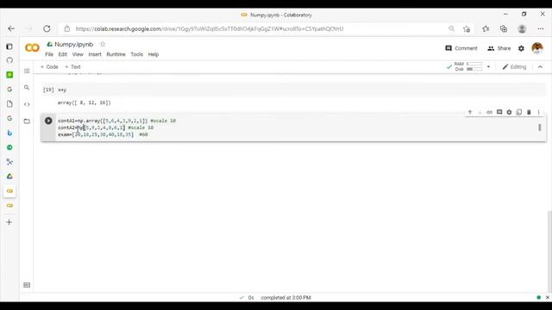Open the terminal panel at bottom left
The width and height of the screenshot is (552, 310).
[x=27, y=285]
